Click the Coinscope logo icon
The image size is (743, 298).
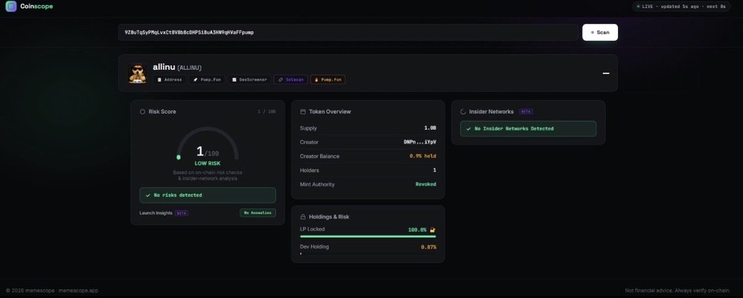[11, 6]
